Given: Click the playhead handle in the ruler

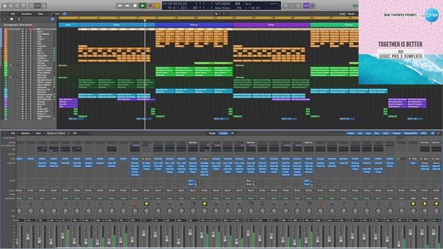Looking at the screenshot, I should (145, 20).
